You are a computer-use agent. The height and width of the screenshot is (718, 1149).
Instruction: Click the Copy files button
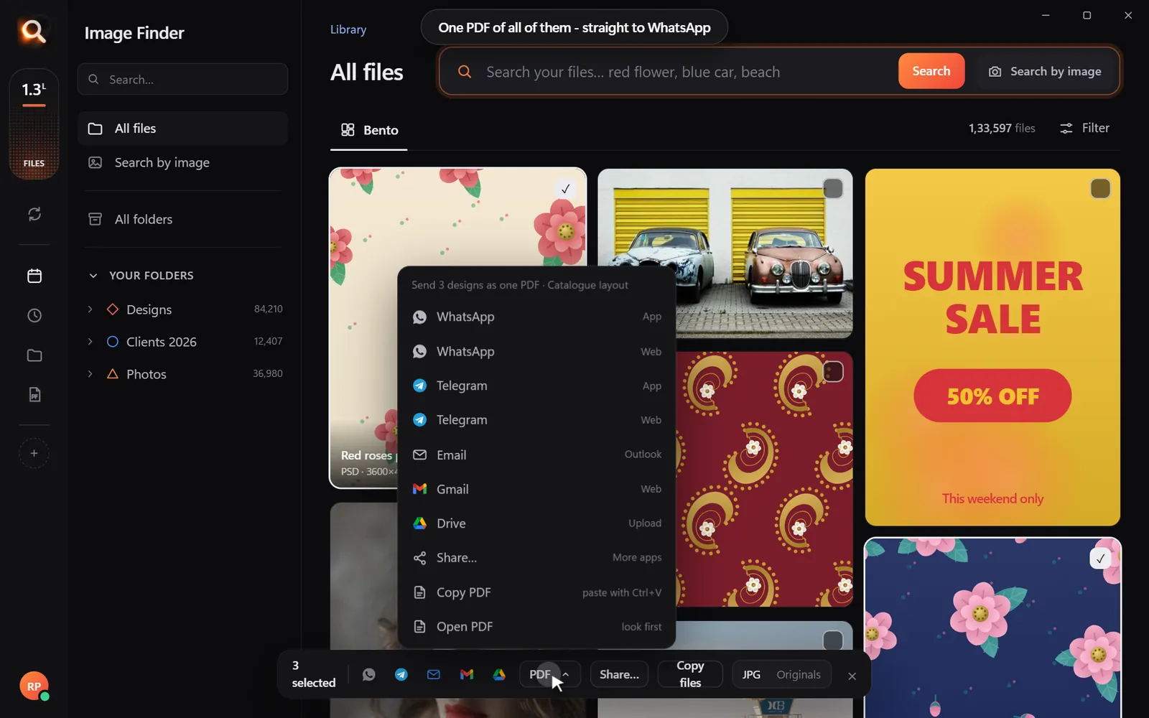(690, 674)
